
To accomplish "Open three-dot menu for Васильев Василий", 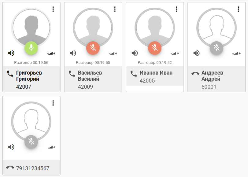I will [x=115, y=9].
